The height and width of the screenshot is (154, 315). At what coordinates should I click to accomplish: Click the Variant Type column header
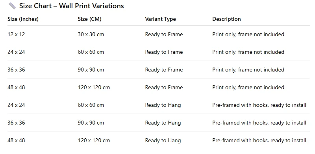point(161,19)
